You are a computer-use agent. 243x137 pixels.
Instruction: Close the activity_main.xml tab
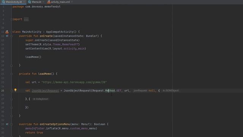coord(72,2)
